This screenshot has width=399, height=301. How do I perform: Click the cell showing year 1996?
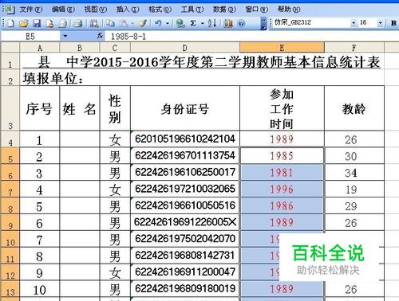pyautogui.click(x=282, y=189)
